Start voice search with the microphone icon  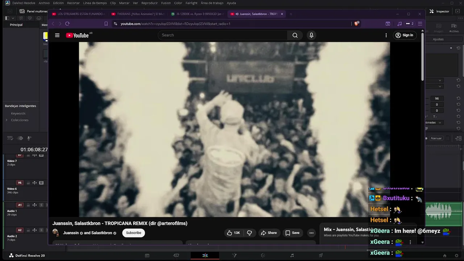(311, 35)
